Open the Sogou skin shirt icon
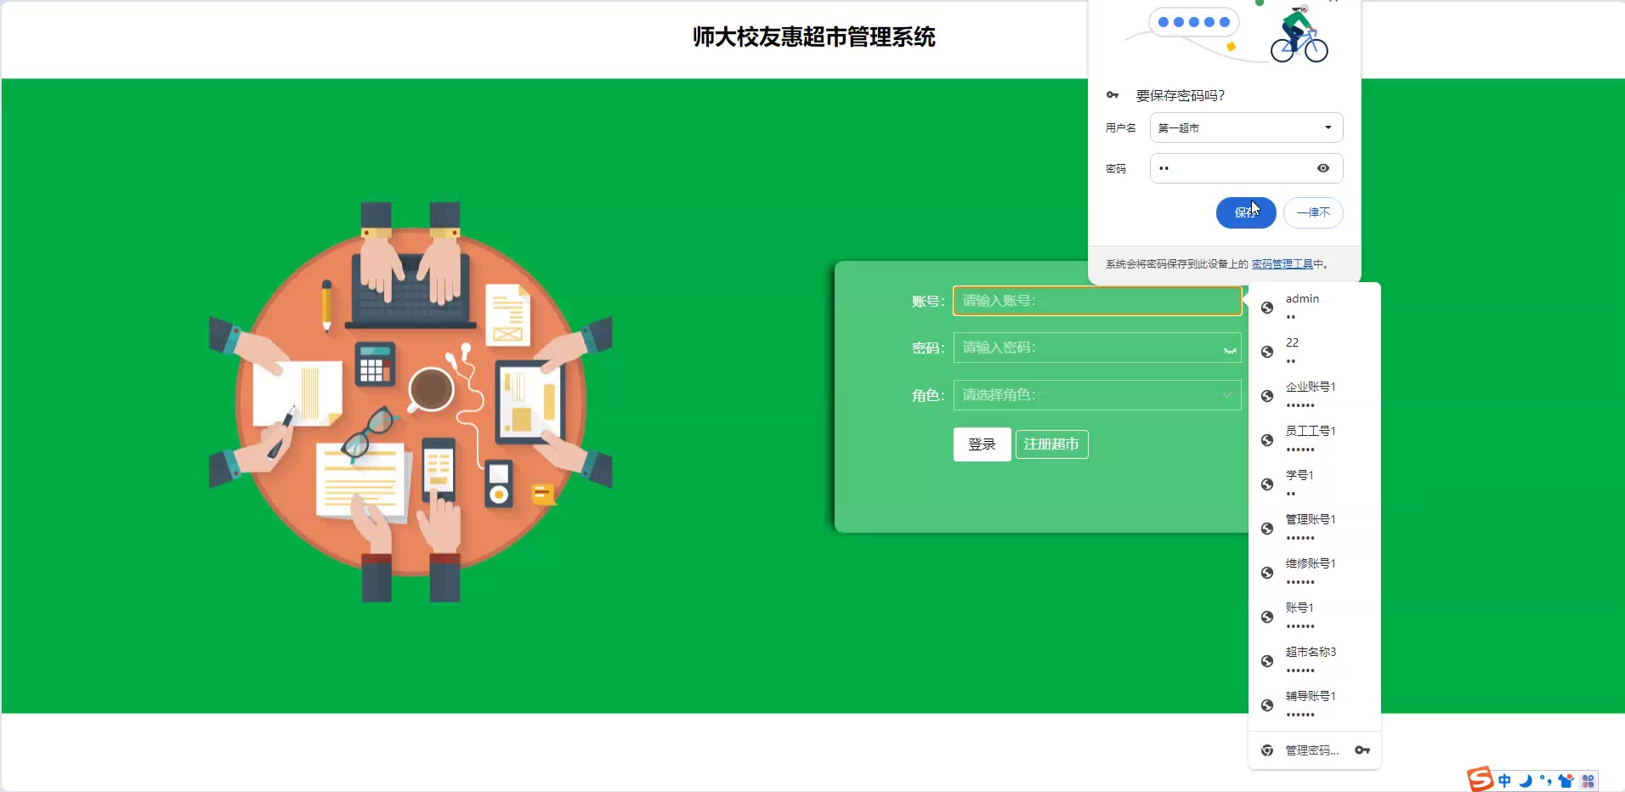Viewport: 1625px width, 792px height. (1566, 781)
